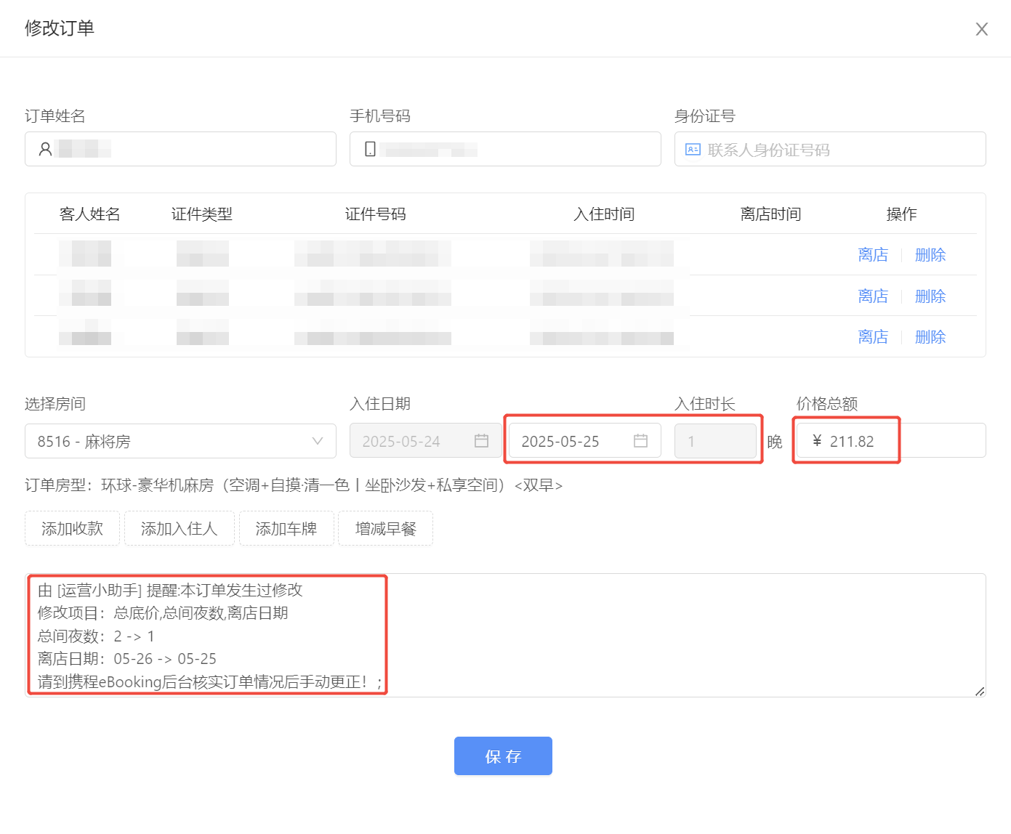Click into the order remarks text area
The width and height of the screenshot is (1011, 834).
(x=505, y=636)
